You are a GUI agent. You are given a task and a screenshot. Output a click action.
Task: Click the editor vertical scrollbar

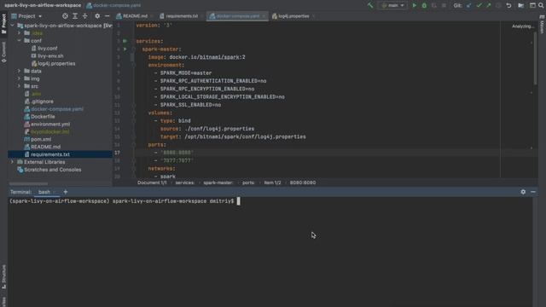pyautogui.click(x=536, y=58)
